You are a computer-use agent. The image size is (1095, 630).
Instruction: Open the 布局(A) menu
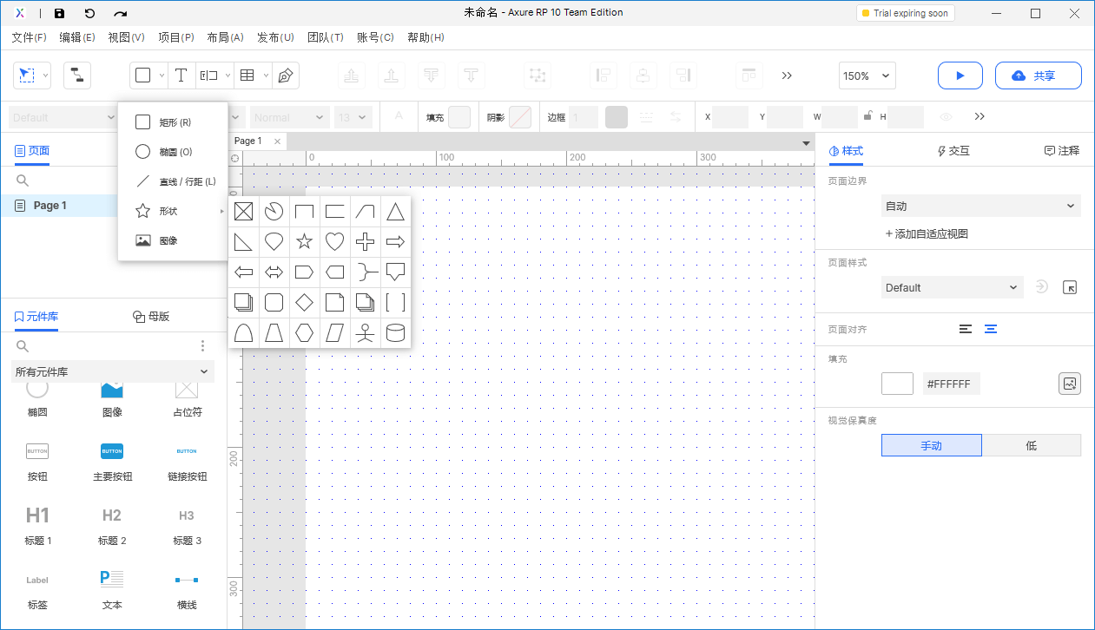[x=227, y=37]
